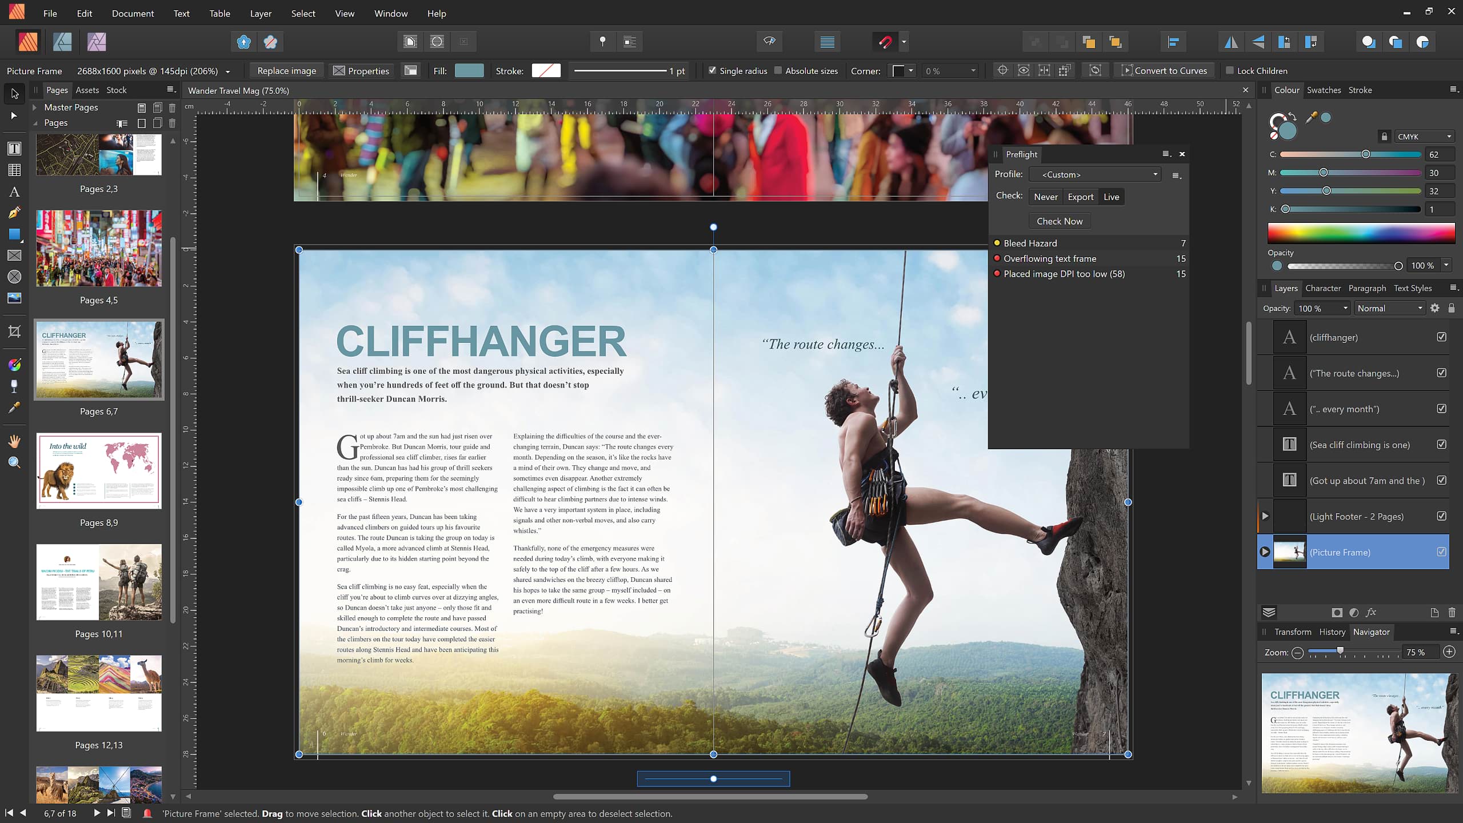Open the Document menu
The width and height of the screenshot is (1463, 823).
tap(132, 13)
